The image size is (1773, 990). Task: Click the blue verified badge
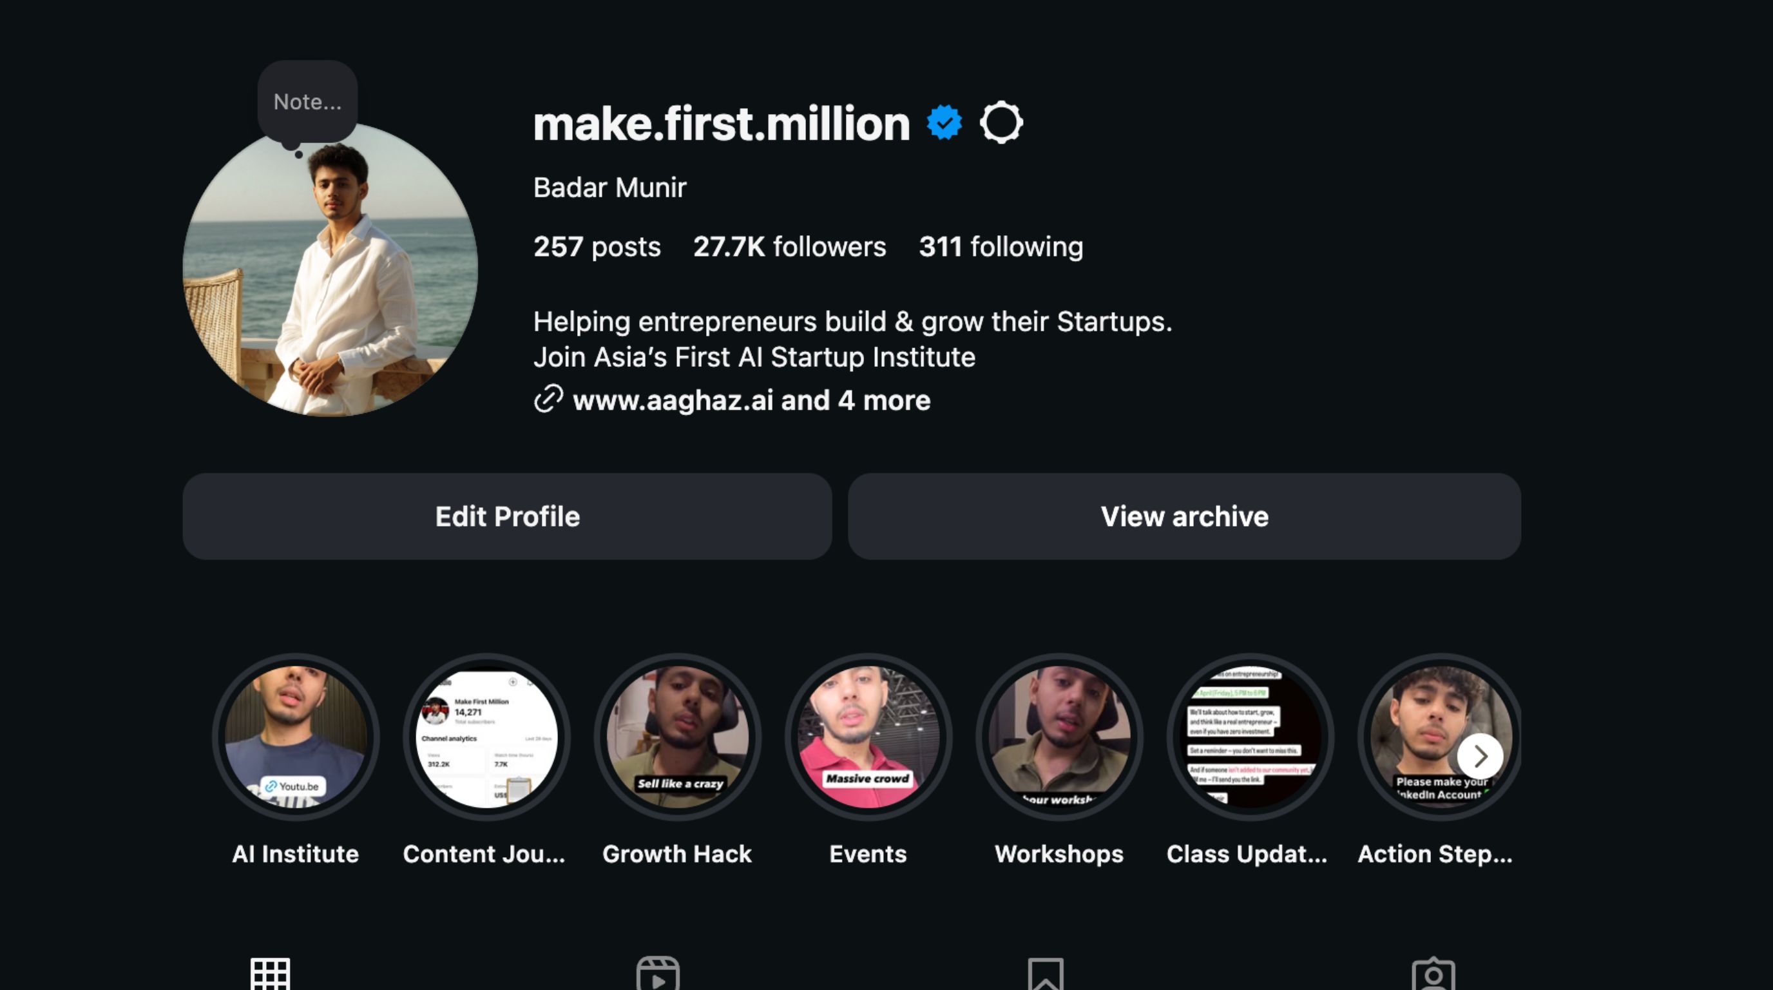click(x=944, y=123)
